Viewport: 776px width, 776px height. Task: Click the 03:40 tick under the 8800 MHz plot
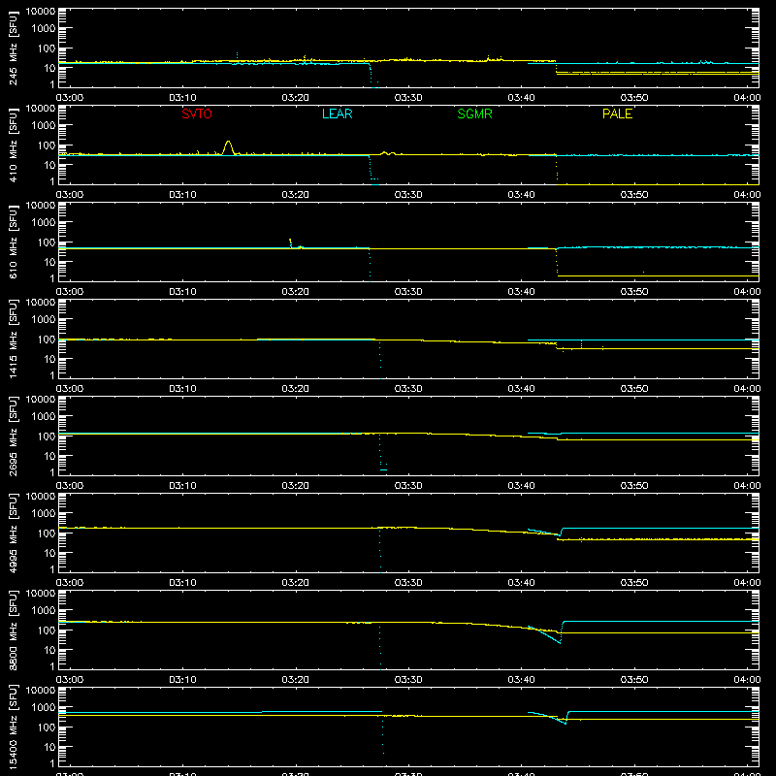[521, 680]
